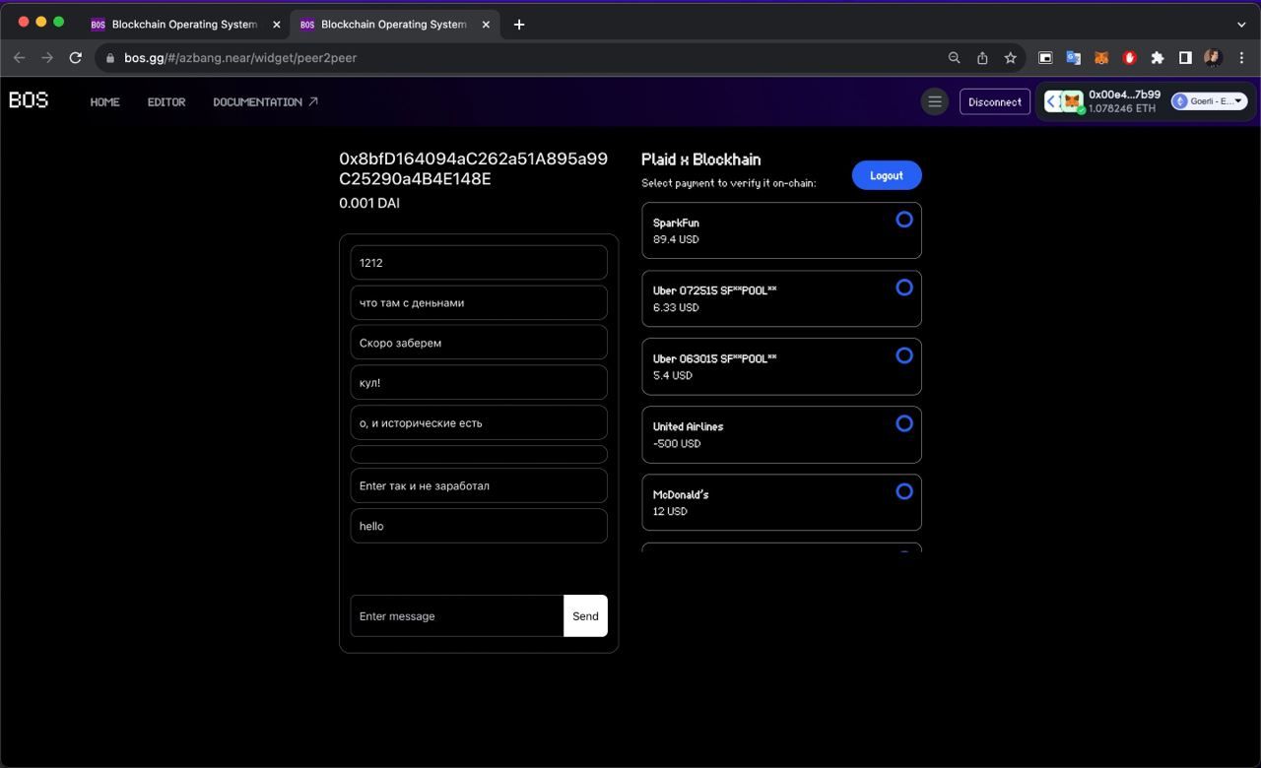Go to HOME in the BOS nav
1261x768 pixels.
(x=105, y=102)
